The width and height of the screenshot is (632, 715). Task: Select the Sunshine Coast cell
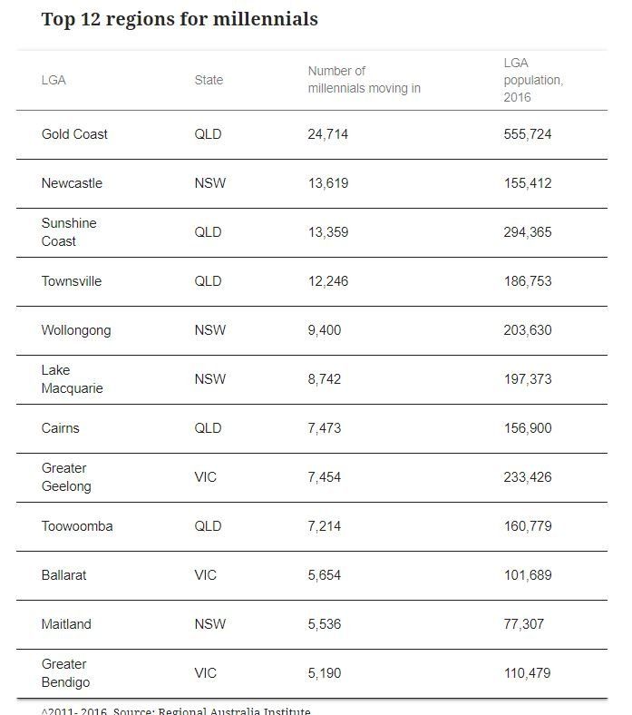click(69, 232)
